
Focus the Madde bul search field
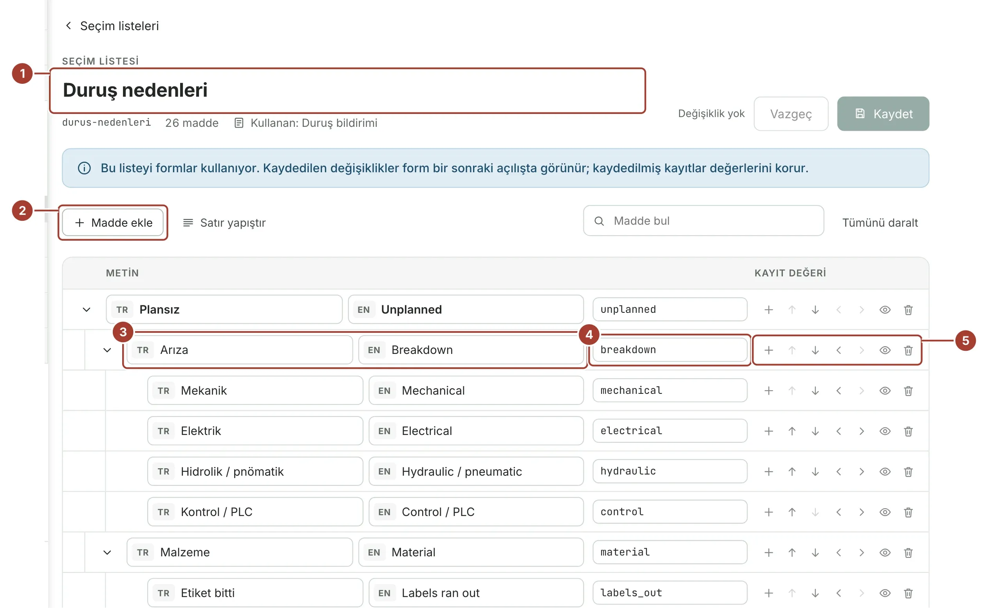pyautogui.click(x=703, y=221)
